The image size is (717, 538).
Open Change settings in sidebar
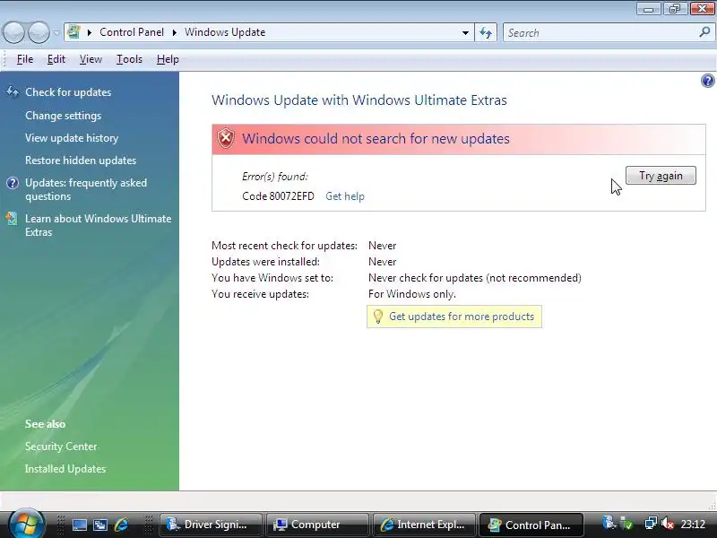pyautogui.click(x=63, y=116)
